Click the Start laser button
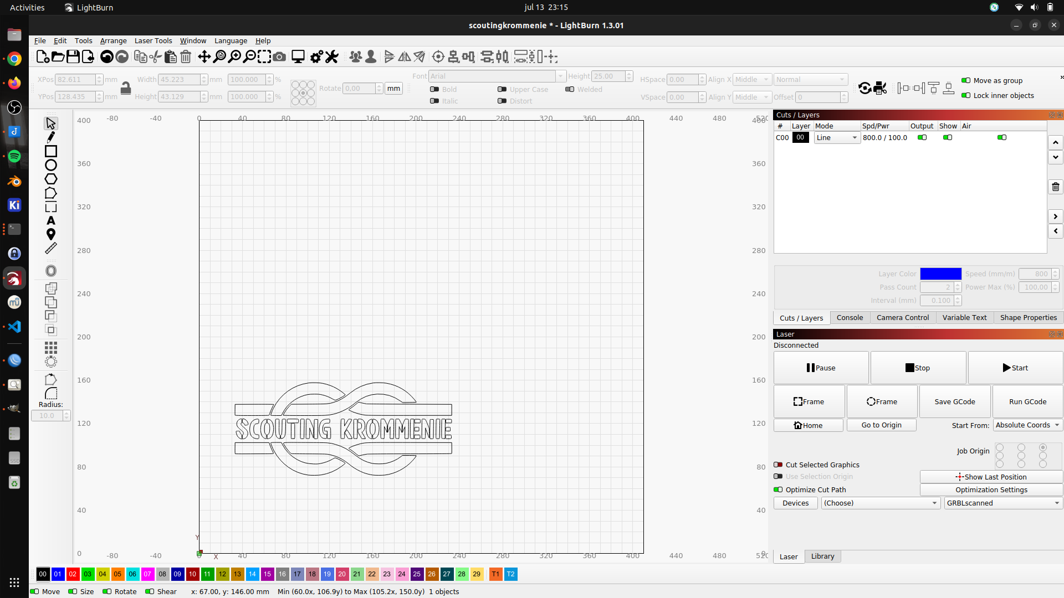1064x598 pixels. pos(1015,368)
